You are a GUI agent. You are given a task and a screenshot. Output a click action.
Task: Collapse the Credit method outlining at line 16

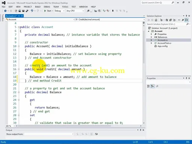click(19, 69)
